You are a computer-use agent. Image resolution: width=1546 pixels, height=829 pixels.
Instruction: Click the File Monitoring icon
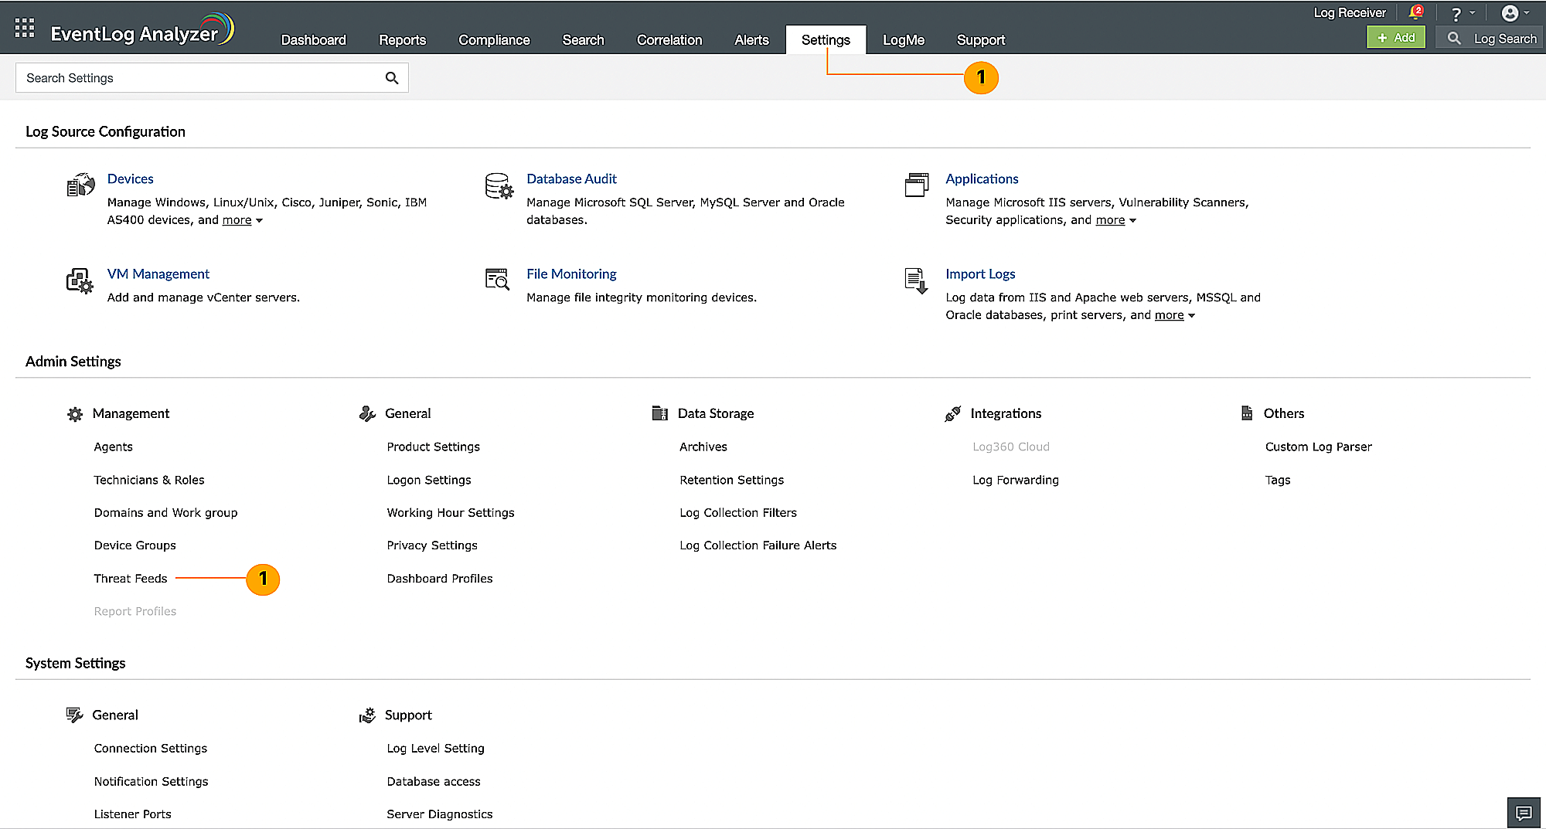pos(497,279)
